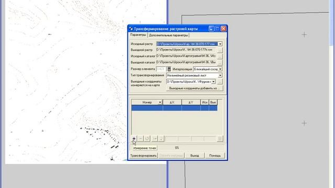Image resolution: width=335 pixels, height=188 pixels.
Task: Open the Интерполяция dropdown
Action: 220,69
